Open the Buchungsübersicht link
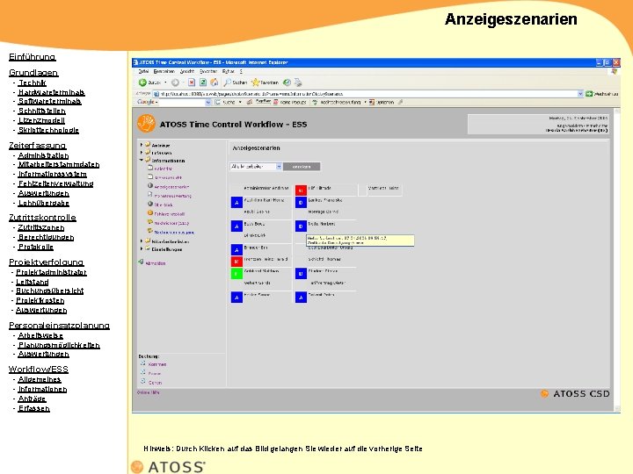The height and width of the screenshot is (474, 633). [49, 291]
